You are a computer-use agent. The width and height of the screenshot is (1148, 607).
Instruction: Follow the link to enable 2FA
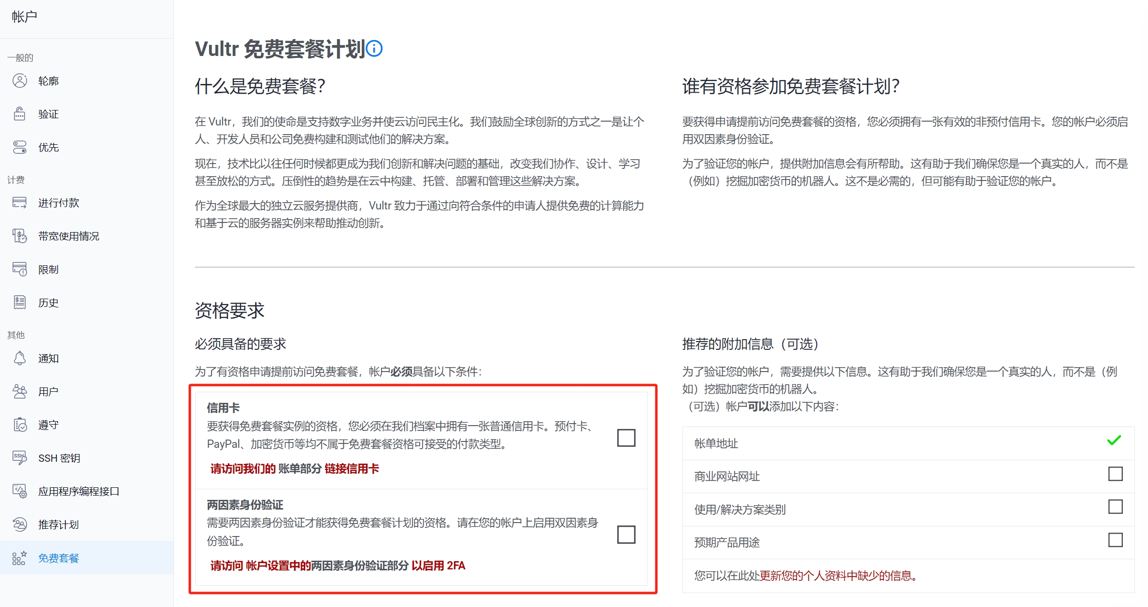point(338,566)
